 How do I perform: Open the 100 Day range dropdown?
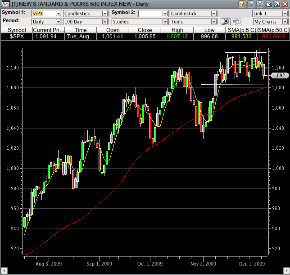click(x=105, y=22)
